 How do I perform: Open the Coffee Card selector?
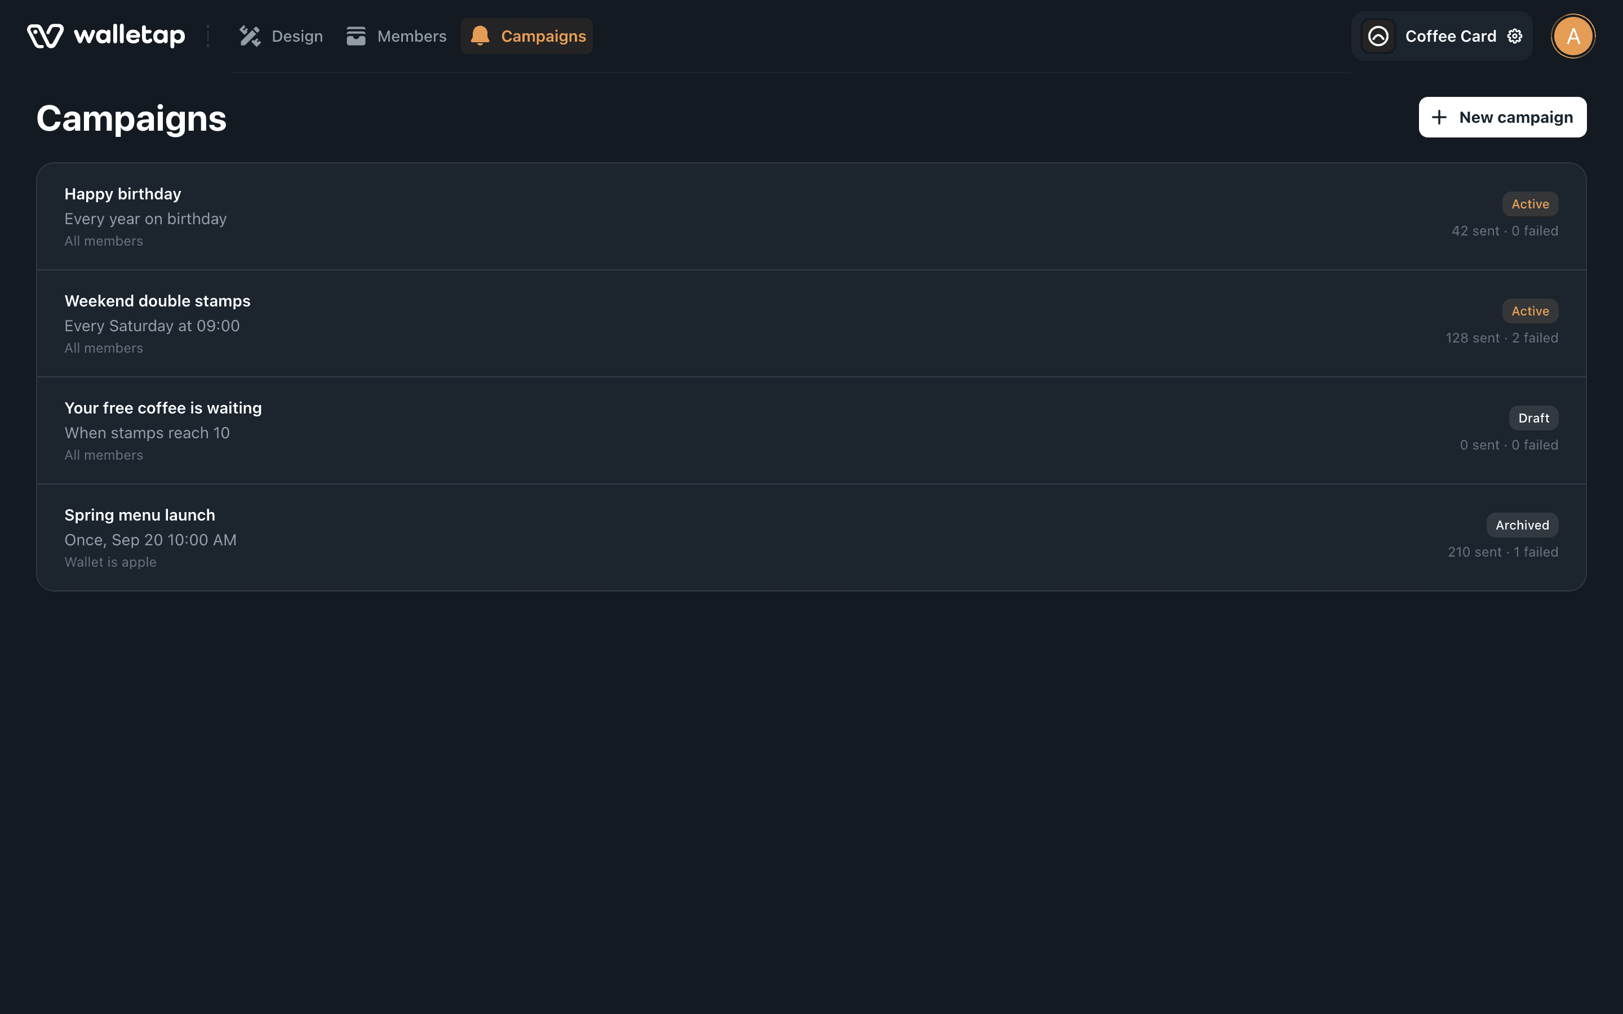click(1442, 36)
